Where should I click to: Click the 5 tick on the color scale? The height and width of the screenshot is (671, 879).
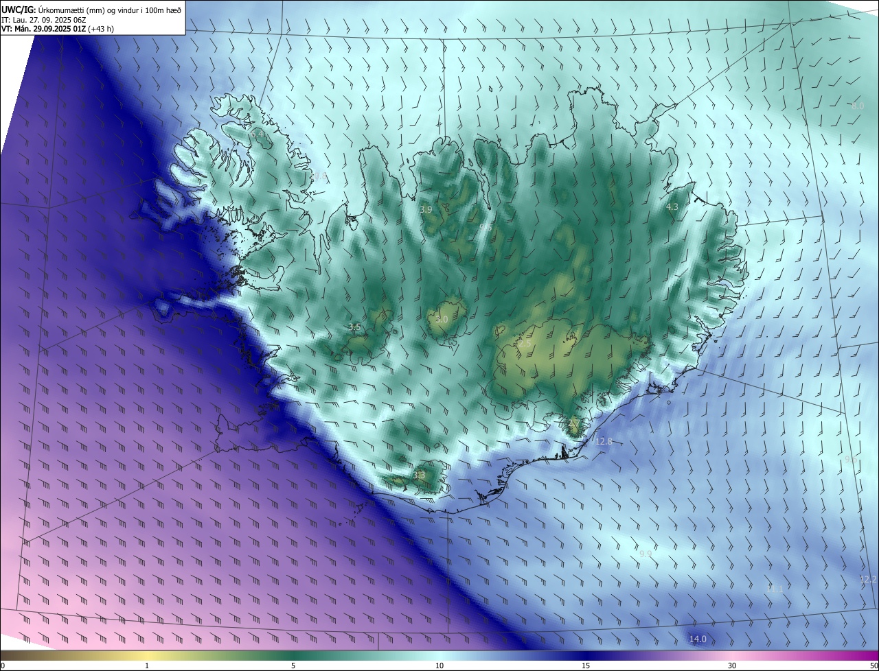click(x=293, y=666)
